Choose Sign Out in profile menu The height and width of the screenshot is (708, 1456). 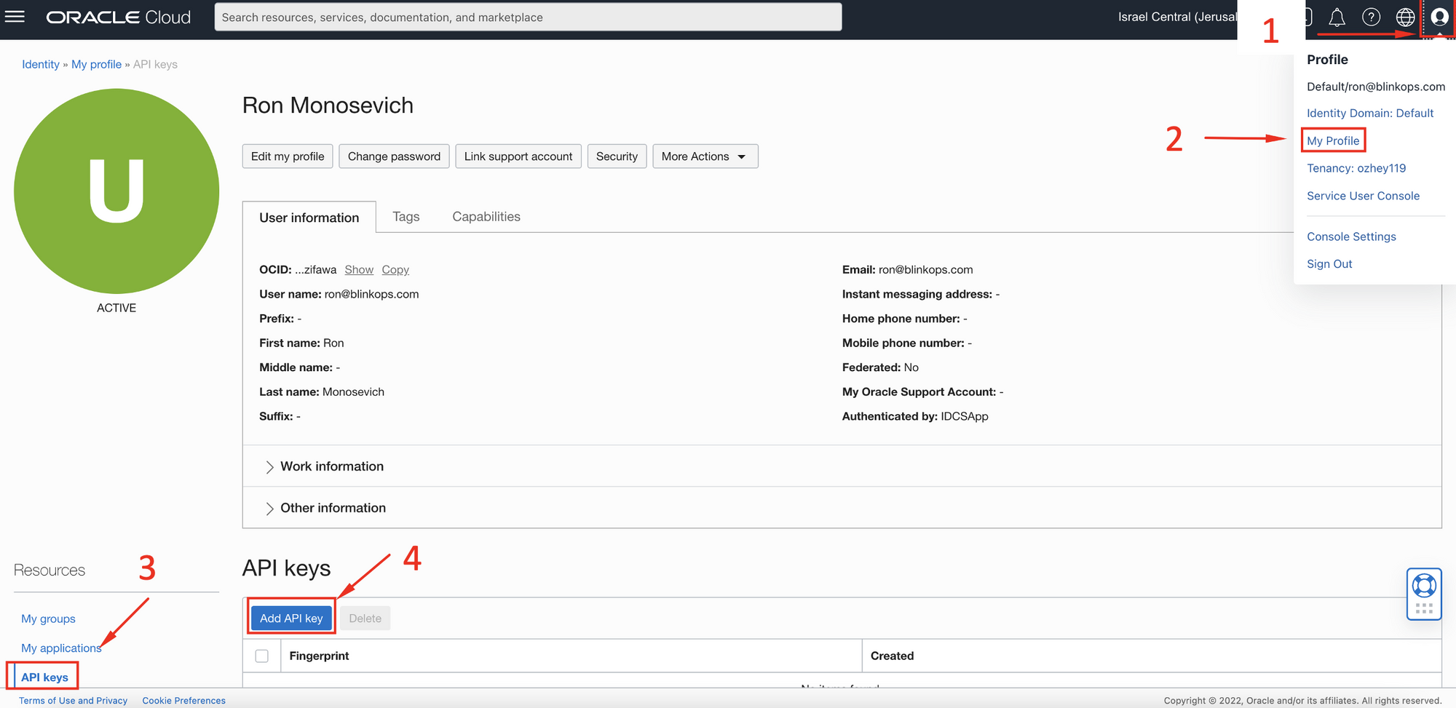click(1329, 264)
